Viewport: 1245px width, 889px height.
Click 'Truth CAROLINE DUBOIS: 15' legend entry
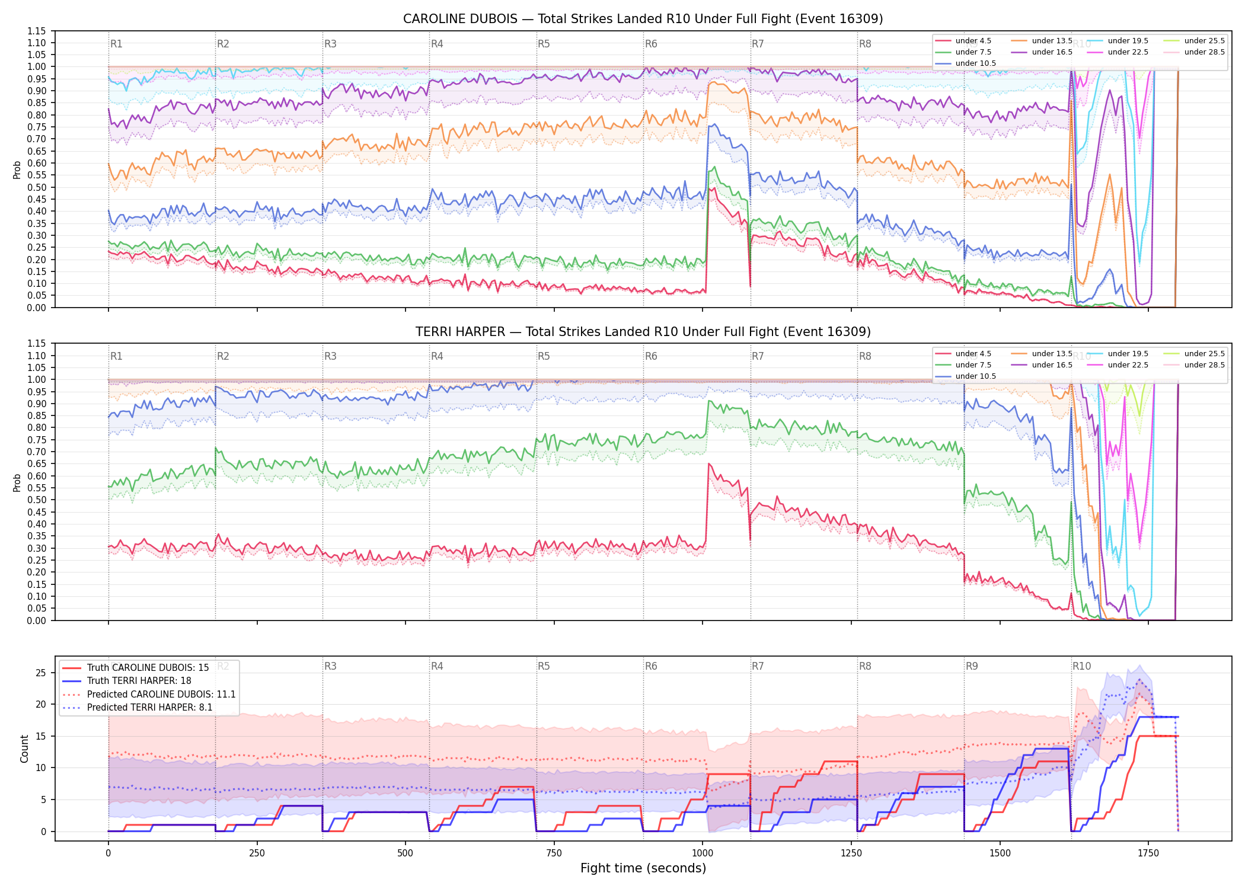(x=136, y=668)
